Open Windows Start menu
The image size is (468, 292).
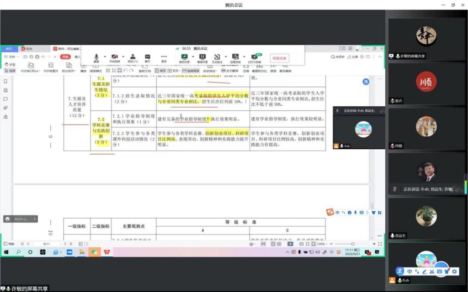7,252
